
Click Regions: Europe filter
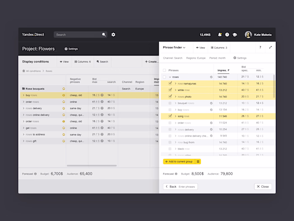[x=196, y=58]
